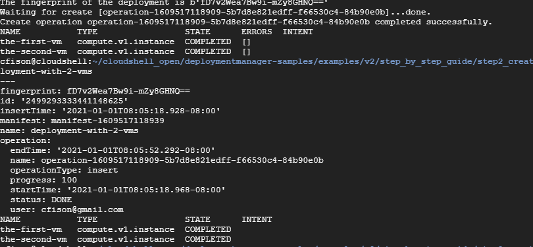
Task: Click the progress: 100 line
Action: pos(43,180)
